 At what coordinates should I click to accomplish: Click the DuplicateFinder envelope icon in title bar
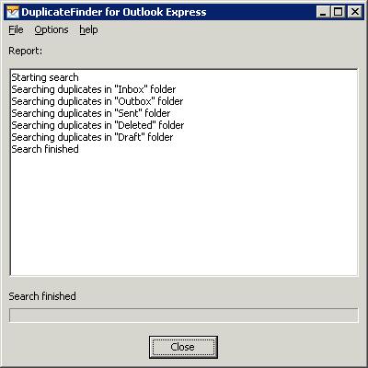tap(13, 12)
